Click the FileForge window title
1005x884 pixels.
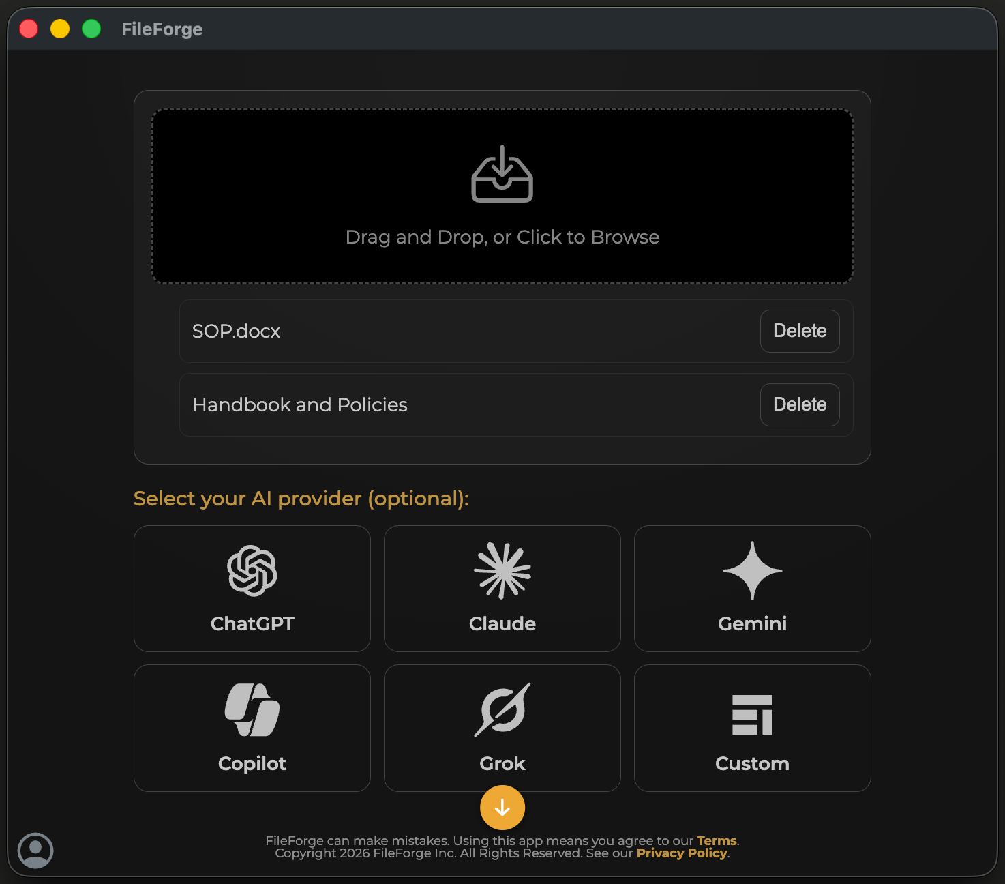(x=162, y=29)
